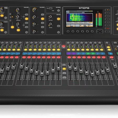This screenshot has height=118, width=118.
Task: Click the second Bus Sends rotary knob
Action: coord(34,17)
